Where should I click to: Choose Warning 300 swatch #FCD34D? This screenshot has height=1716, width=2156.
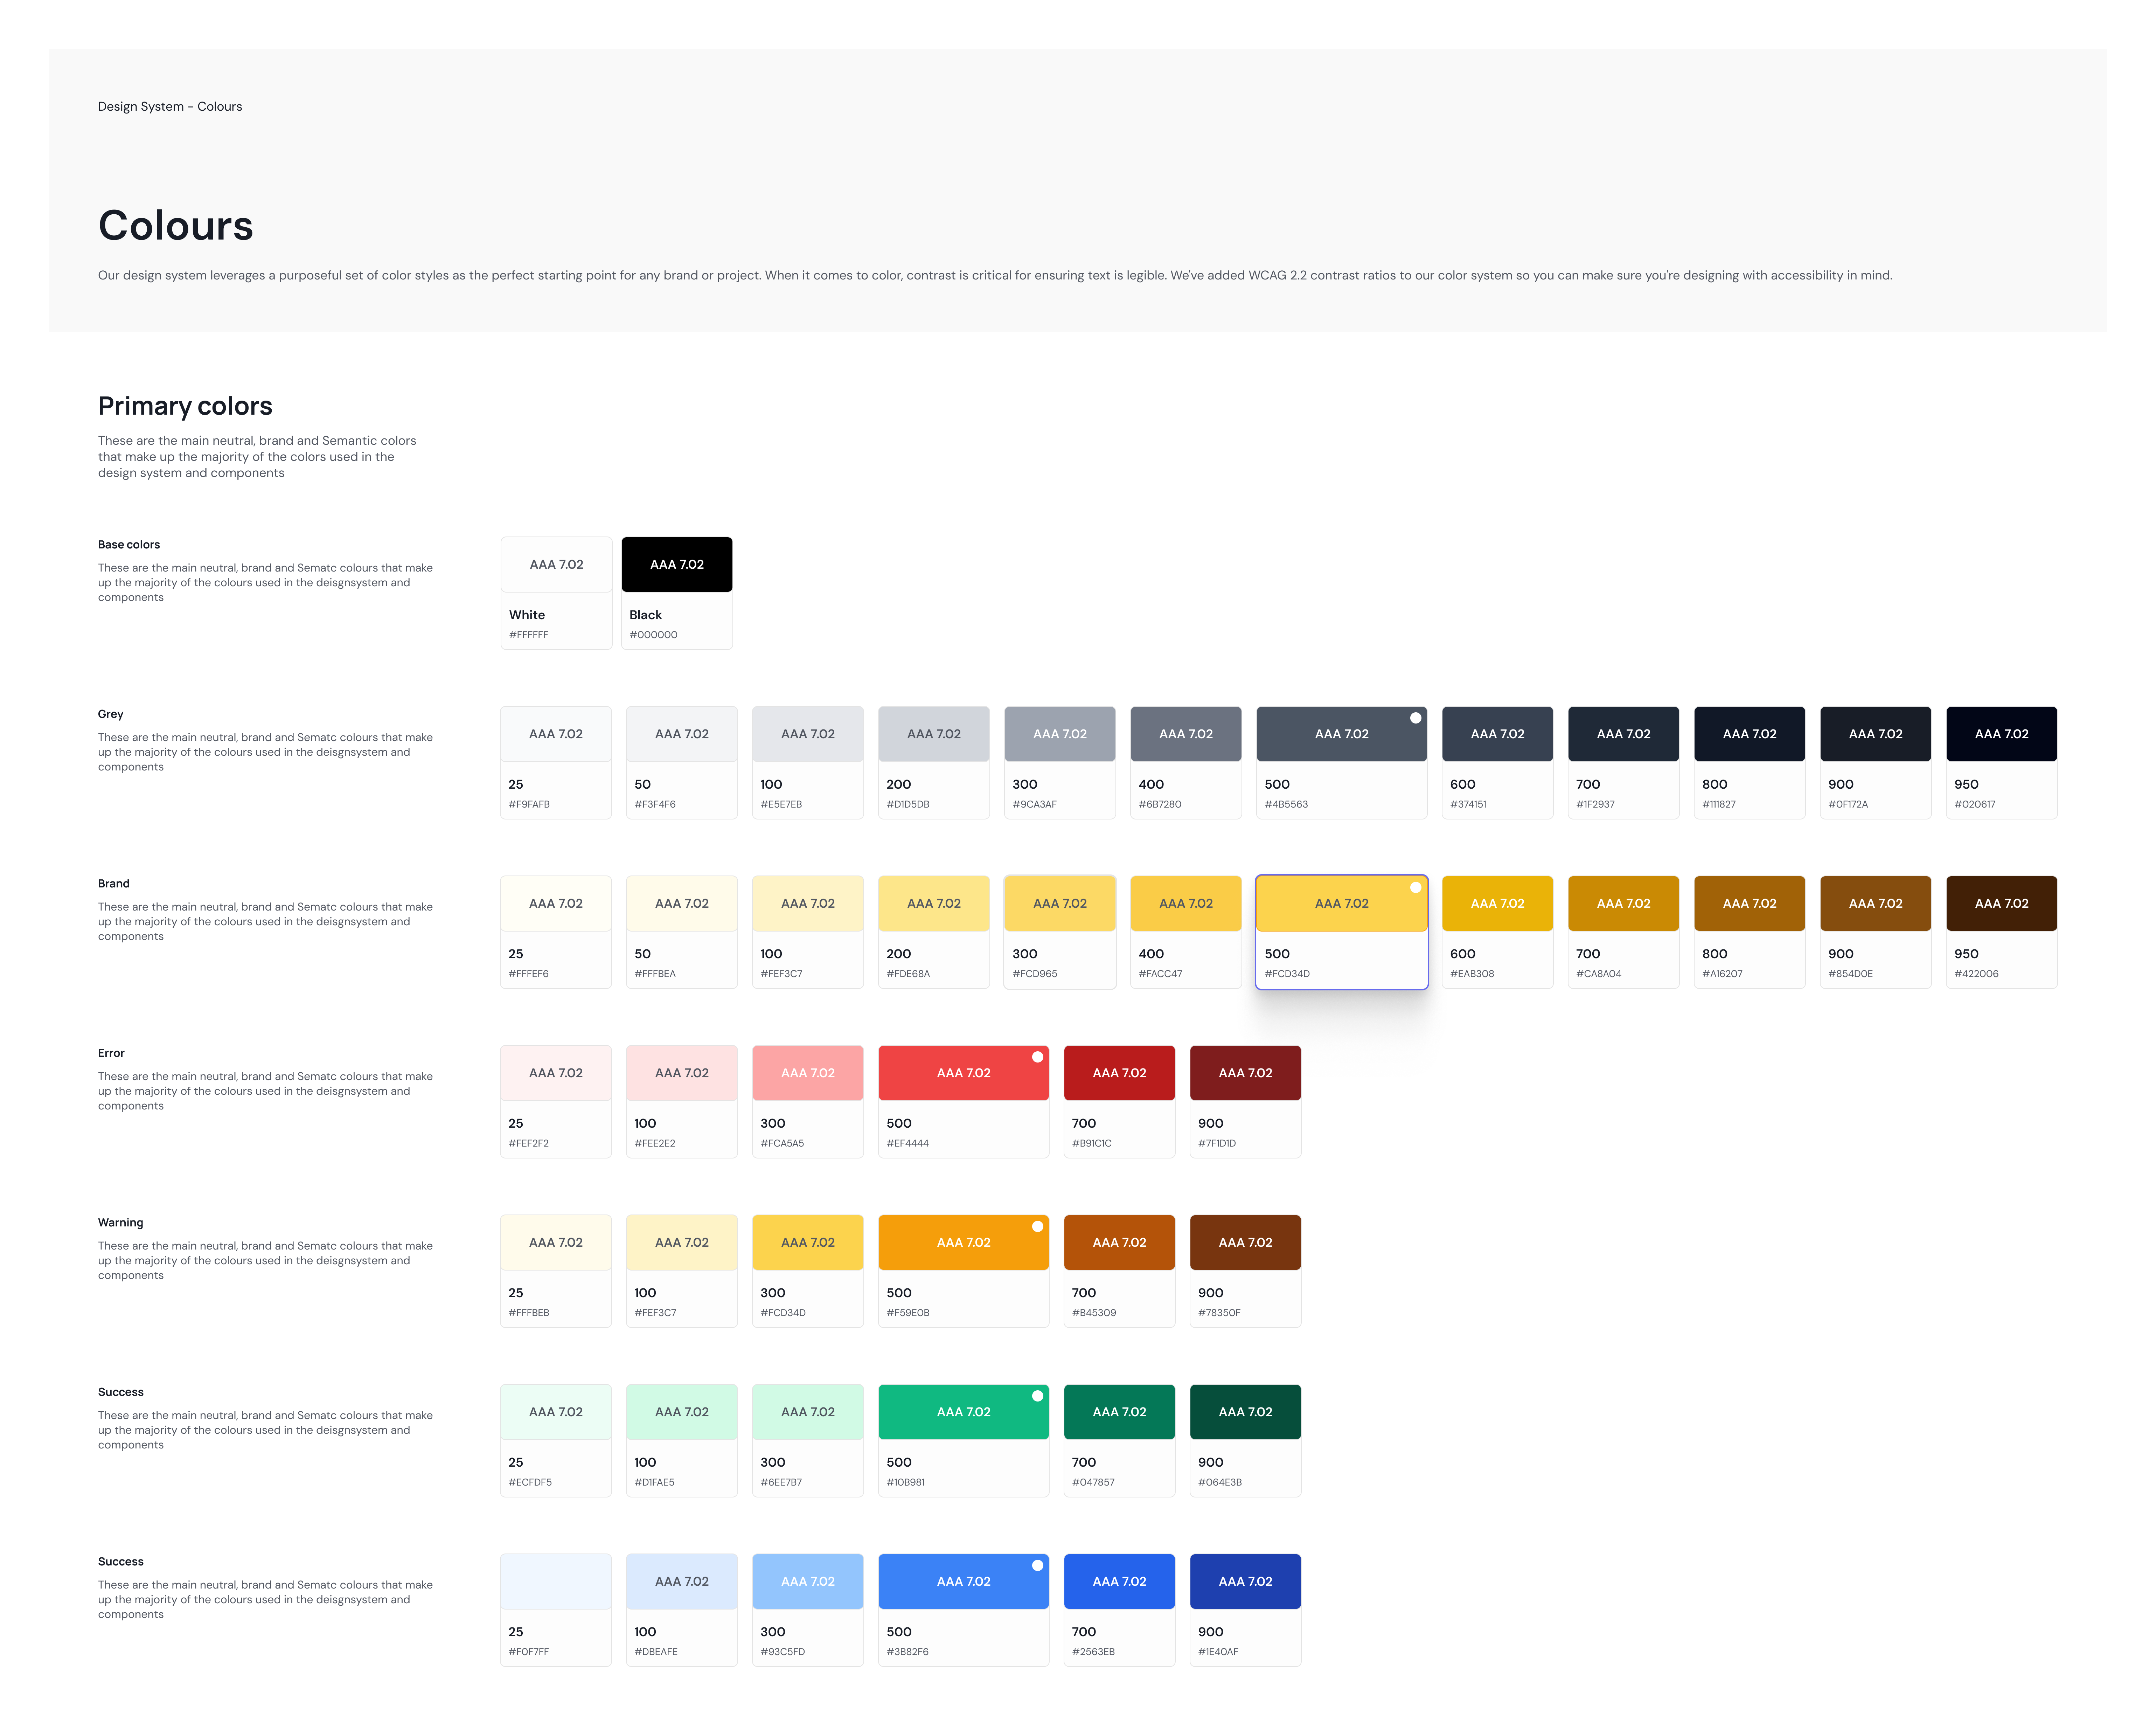[x=808, y=1271]
